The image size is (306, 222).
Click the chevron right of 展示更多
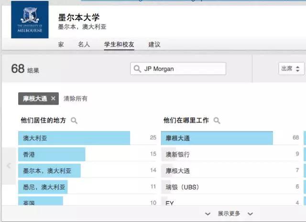pyautogui.click(x=250, y=213)
